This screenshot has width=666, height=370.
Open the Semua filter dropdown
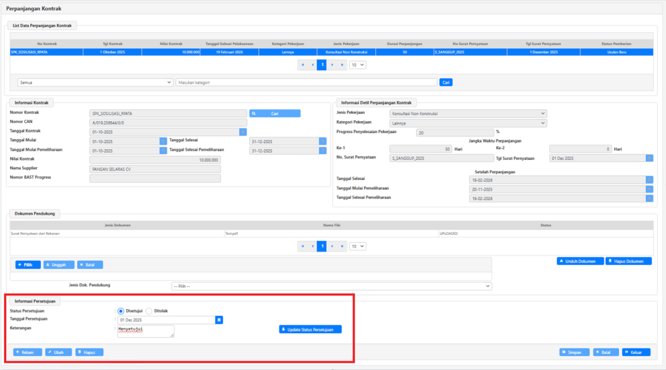click(95, 82)
